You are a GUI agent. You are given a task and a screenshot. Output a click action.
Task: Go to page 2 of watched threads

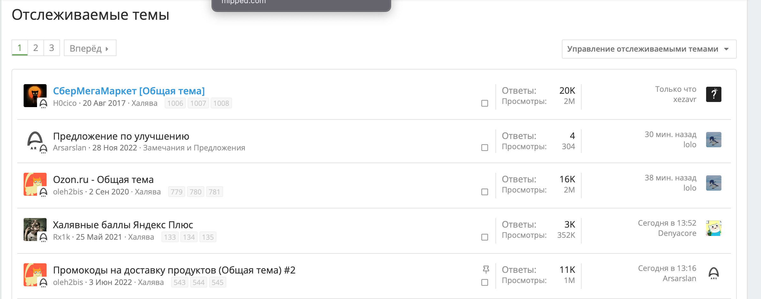point(36,48)
